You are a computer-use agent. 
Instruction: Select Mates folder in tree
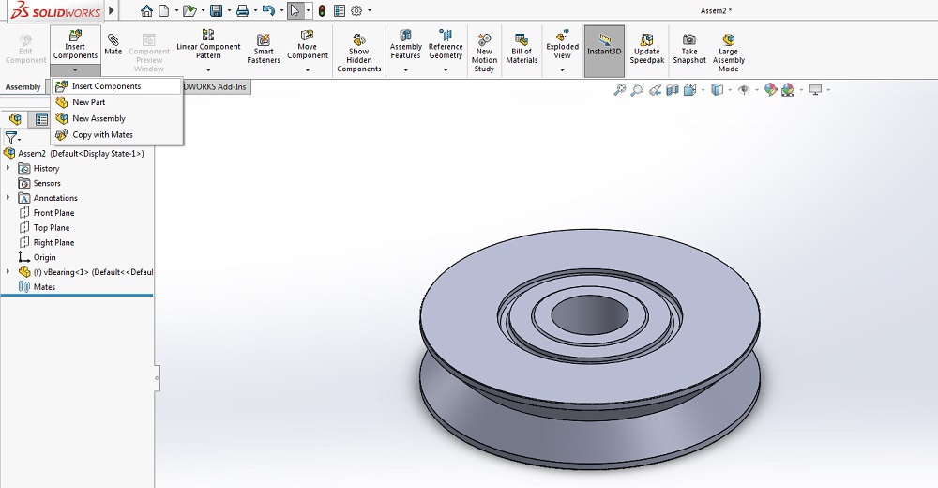(38, 287)
